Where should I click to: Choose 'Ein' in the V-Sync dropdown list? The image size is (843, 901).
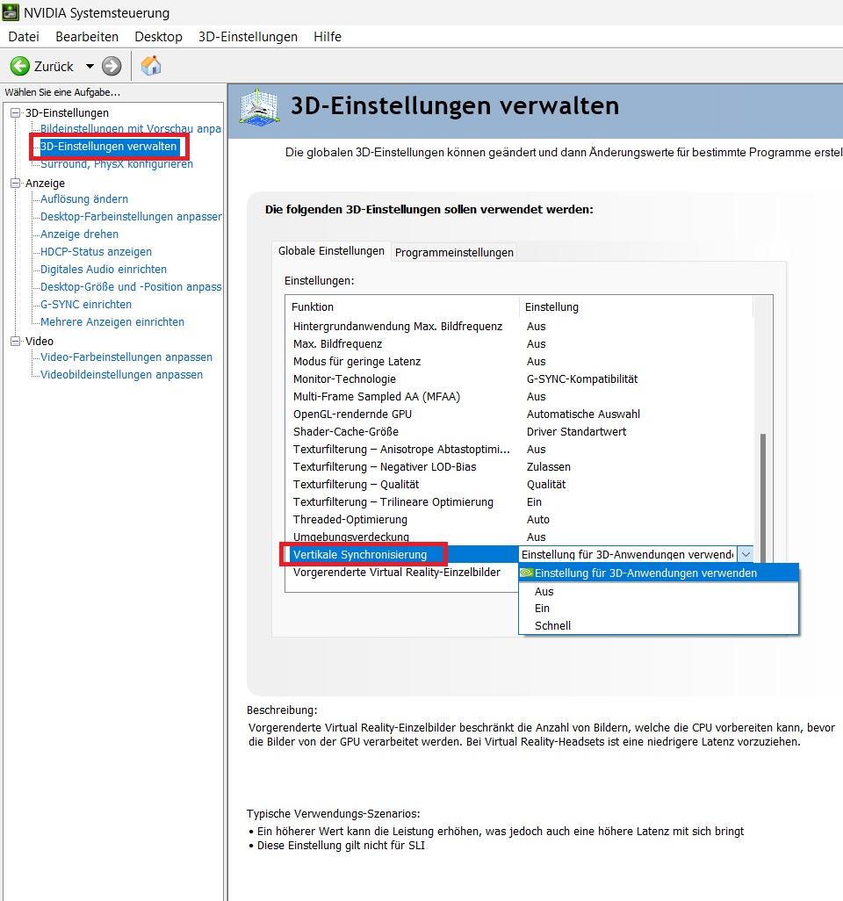click(x=659, y=608)
